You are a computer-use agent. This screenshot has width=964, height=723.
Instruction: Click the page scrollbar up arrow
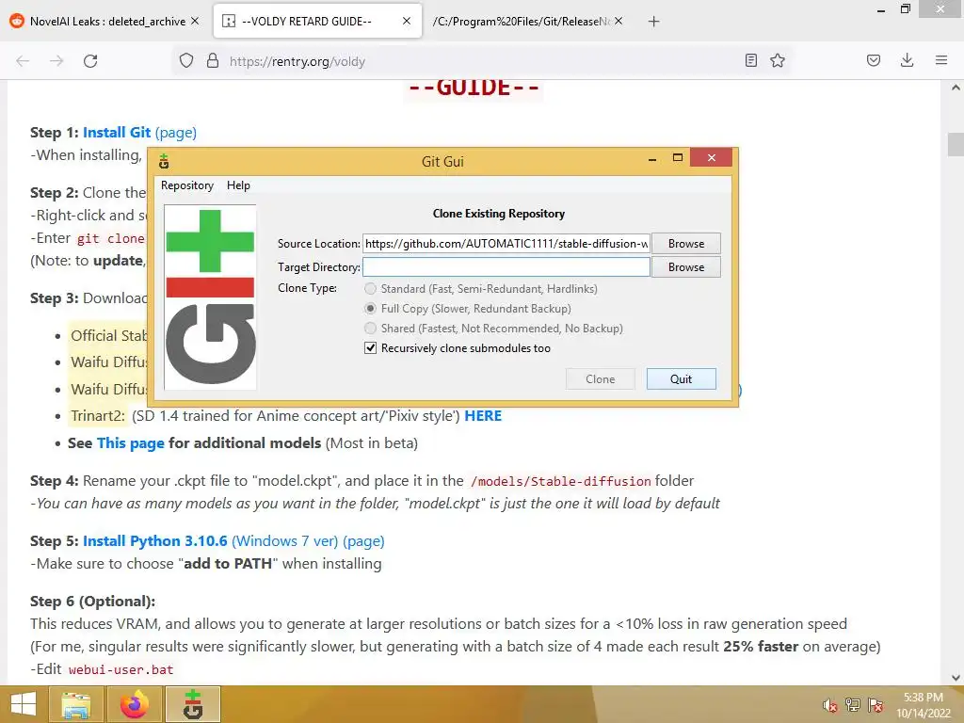coord(956,88)
